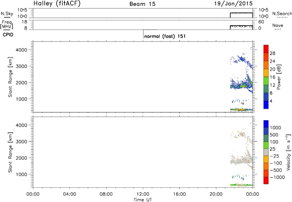Click the 'Power [dB]' colorbar title

[x=278, y=77]
